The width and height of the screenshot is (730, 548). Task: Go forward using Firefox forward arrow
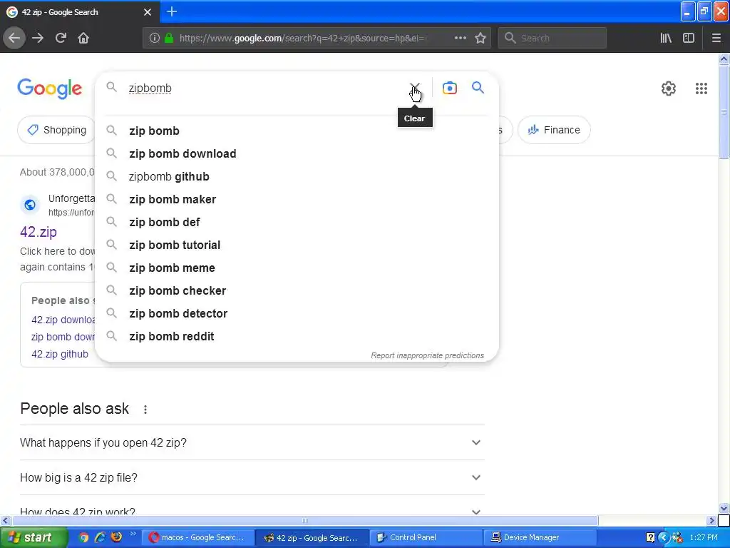[x=38, y=39]
